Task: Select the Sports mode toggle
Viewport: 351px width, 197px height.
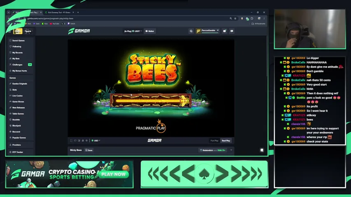Action: 28,31
